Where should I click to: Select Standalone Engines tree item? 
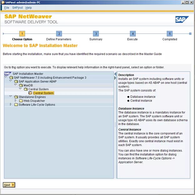(x=32, y=97)
